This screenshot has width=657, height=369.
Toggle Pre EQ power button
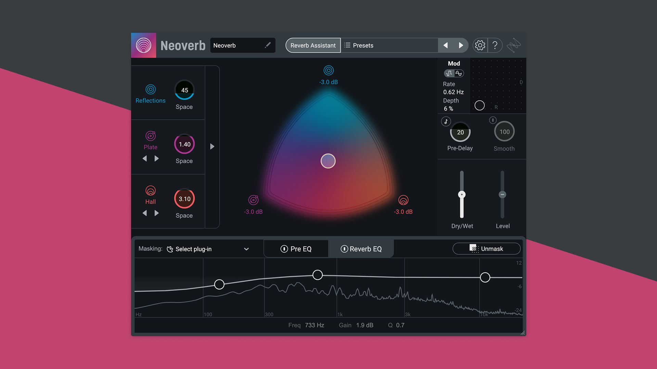click(284, 249)
